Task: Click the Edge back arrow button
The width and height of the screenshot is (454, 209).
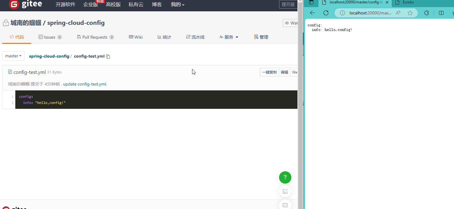Action: click(x=312, y=13)
